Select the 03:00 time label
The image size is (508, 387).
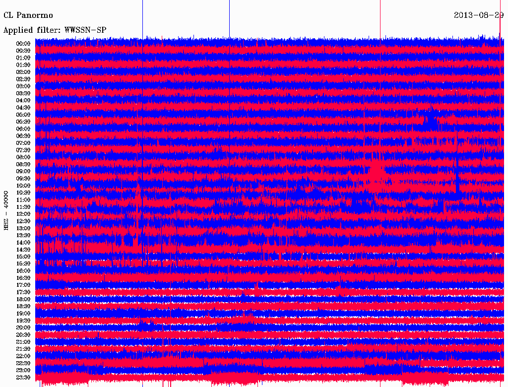tap(23, 86)
